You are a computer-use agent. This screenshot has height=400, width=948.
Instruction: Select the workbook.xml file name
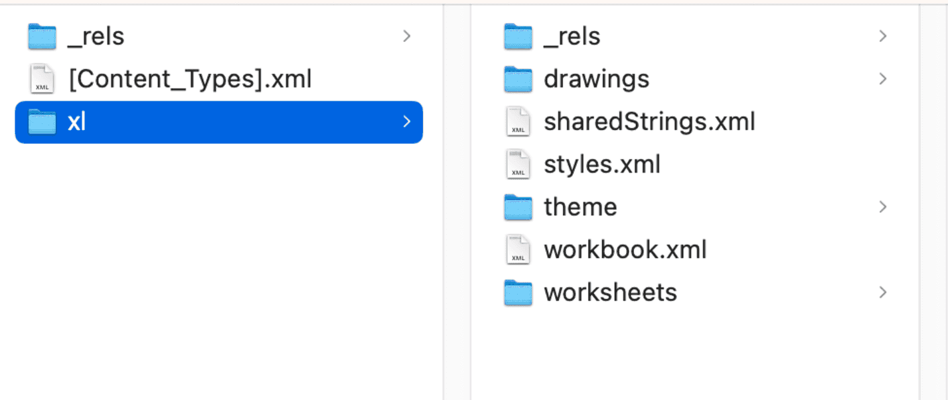pos(625,250)
